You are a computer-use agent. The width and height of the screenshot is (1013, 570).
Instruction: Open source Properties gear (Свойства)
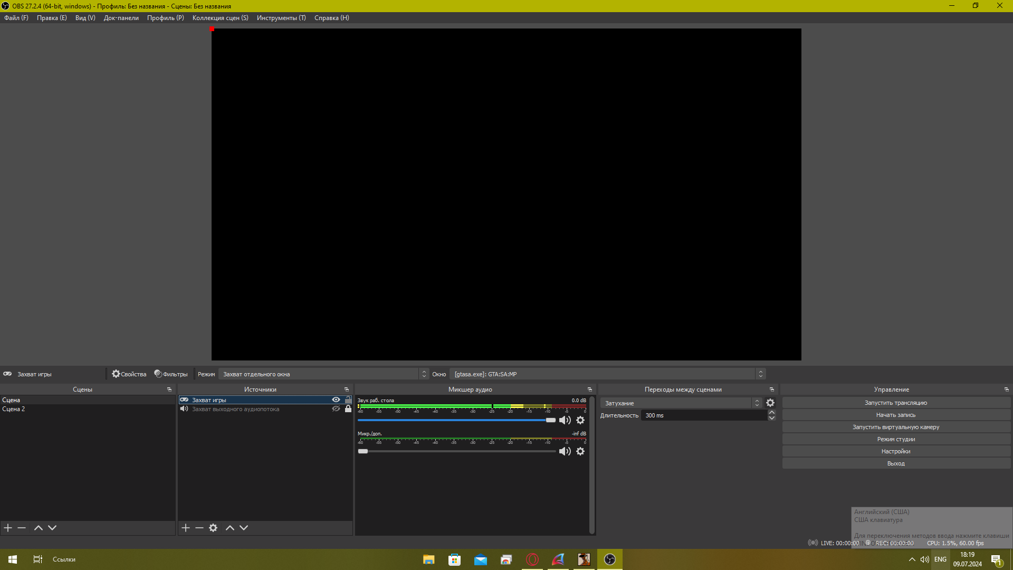(x=129, y=374)
